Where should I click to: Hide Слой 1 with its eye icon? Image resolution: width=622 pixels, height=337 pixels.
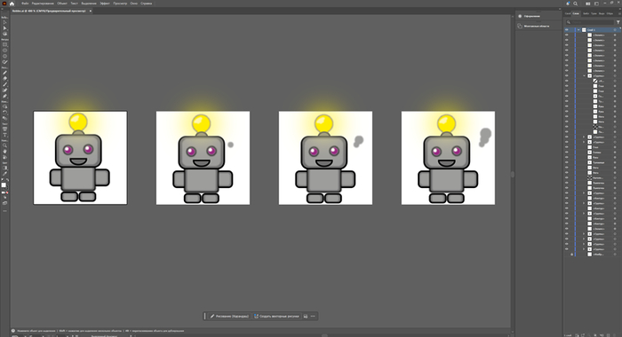tap(567, 29)
